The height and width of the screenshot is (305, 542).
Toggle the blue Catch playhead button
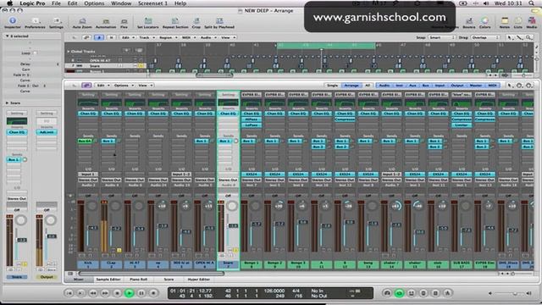[99, 37]
